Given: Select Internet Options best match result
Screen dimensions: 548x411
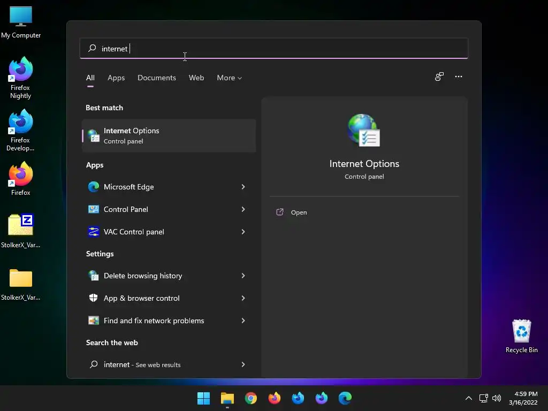Looking at the screenshot, I should coord(169,135).
